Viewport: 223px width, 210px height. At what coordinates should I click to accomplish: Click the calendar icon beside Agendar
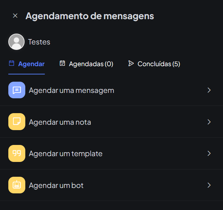(x=12, y=64)
